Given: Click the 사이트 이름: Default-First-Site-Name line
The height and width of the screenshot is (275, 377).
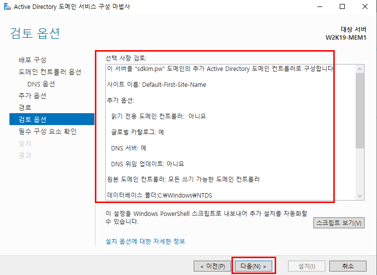Looking at the screenshot, I should tap(156, 84).
